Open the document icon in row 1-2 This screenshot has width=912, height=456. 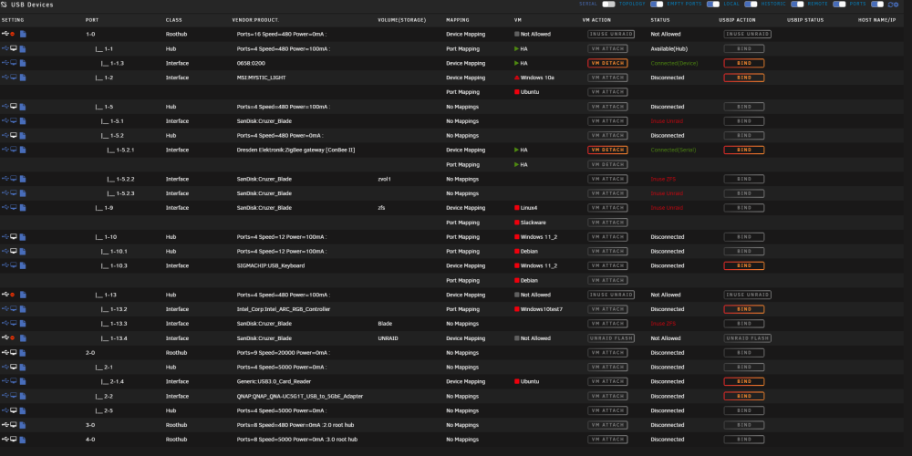[x=23, y=78]
